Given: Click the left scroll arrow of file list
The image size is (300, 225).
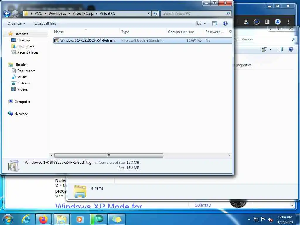Looking at the screenshot, I should click(52, 155).
